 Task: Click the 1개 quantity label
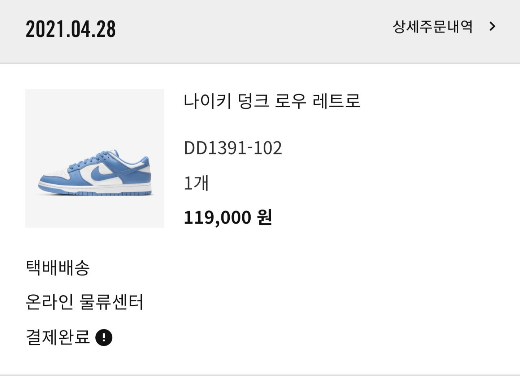pyautogui.click(x=196, y=183)
